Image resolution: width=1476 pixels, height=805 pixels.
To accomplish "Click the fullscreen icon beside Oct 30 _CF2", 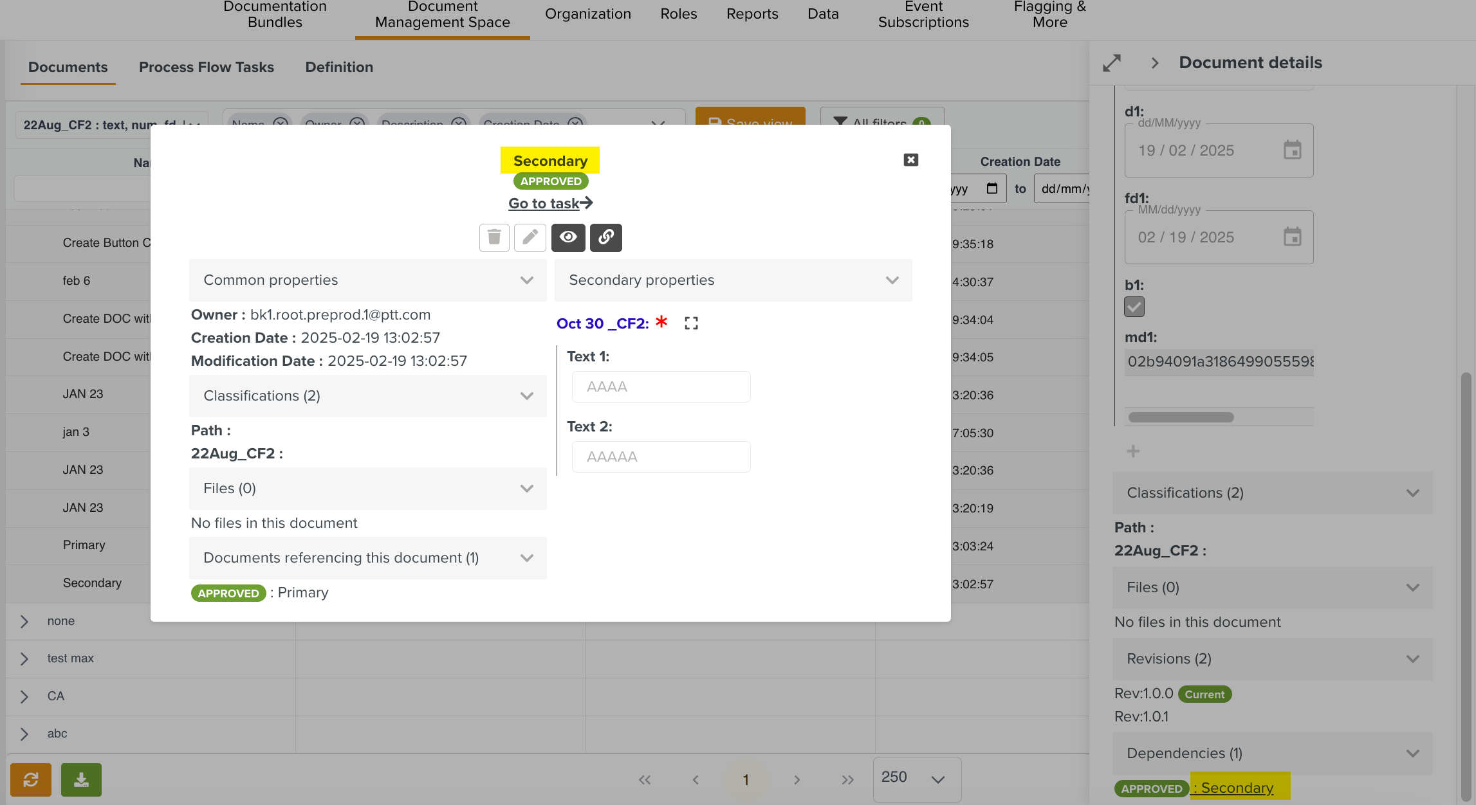I will (x=691, y=323).
